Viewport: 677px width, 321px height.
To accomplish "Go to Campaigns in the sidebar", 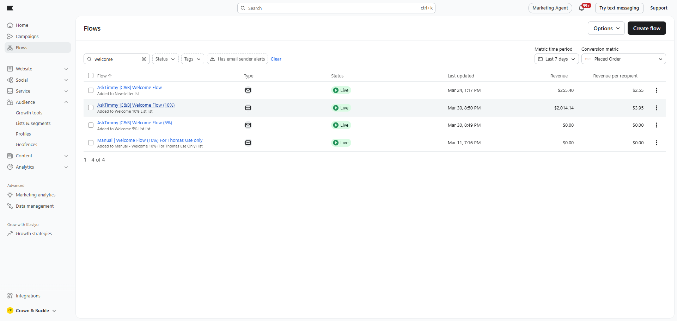I will tap(27, 37).
